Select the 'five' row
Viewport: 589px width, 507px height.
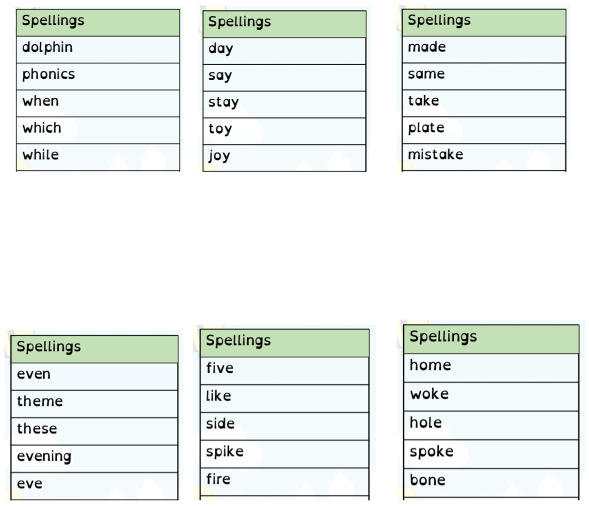click(x=284, y=371)
